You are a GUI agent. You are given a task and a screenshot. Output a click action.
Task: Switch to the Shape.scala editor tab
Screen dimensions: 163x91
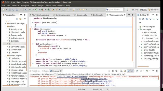click(x=80, y=15)
